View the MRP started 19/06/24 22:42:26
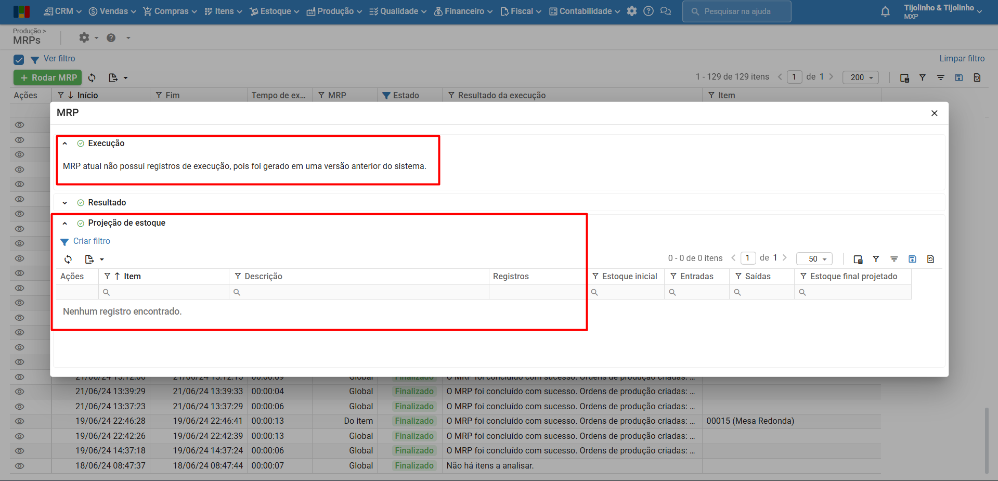998x481 pixels. pyautogui.click(x=20, y=436)
